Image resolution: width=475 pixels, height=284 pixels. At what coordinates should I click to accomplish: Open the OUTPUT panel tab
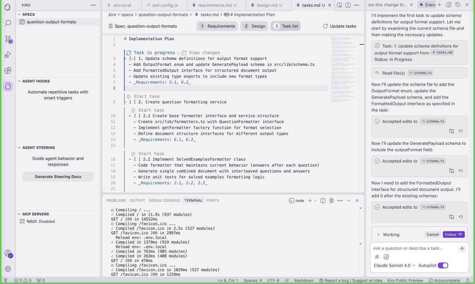pos(138,201)
